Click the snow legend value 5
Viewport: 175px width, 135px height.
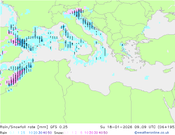click(81, 133)
